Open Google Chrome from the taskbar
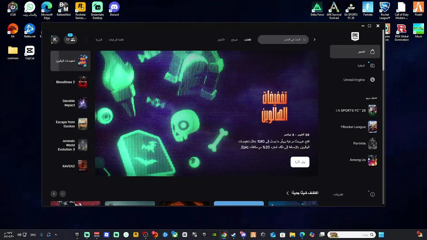Viewport: 427px width, 240px height. click(224, 235)
